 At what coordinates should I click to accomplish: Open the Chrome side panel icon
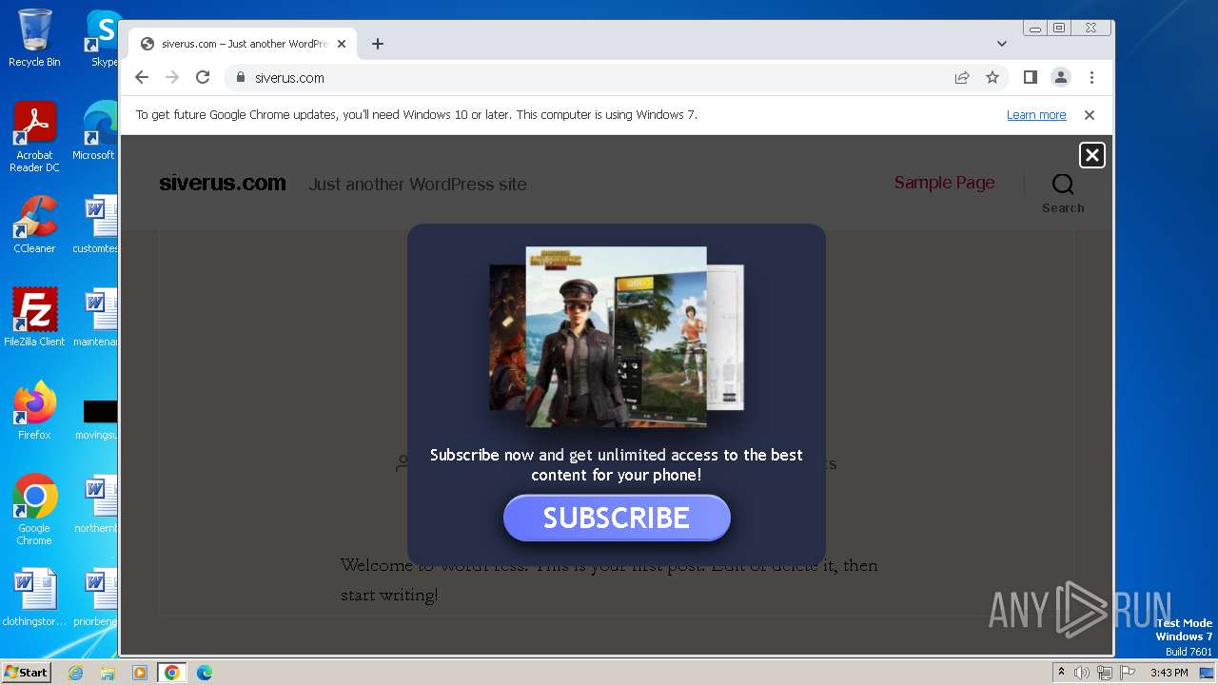(1030, 77)
